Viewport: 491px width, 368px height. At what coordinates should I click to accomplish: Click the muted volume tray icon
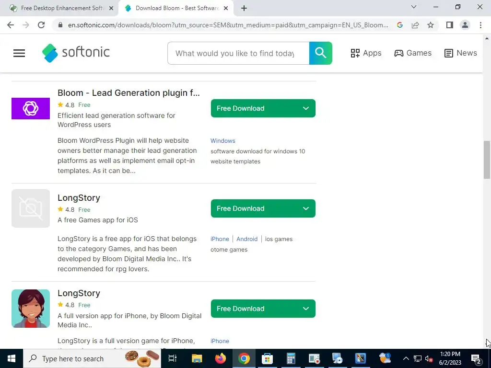[x=429, y=358]
